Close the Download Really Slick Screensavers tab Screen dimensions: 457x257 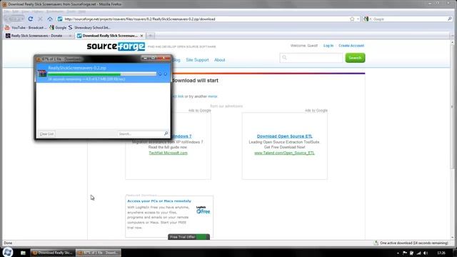[x=141, y=36]
